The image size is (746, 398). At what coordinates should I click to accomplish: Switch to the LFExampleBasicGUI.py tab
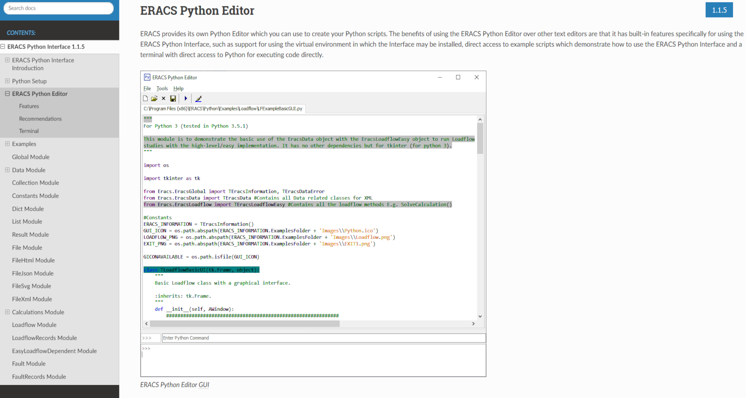[x=223, y=109]
